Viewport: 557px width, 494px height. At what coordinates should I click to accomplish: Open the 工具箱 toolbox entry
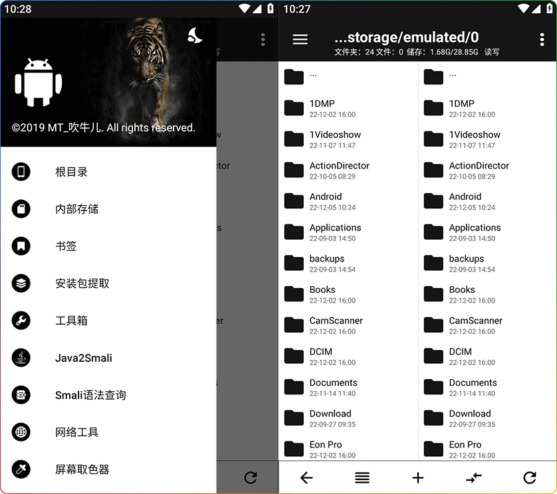click(x=71, y=321)
